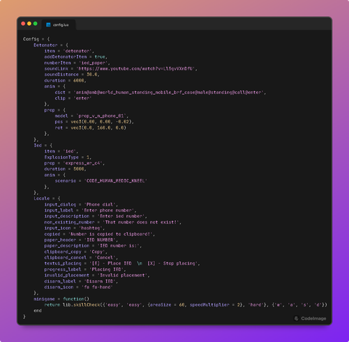Click the clipboard_cancel 'Cancel' line
Viewport: 349px width, 342px height.
[81, 258]
